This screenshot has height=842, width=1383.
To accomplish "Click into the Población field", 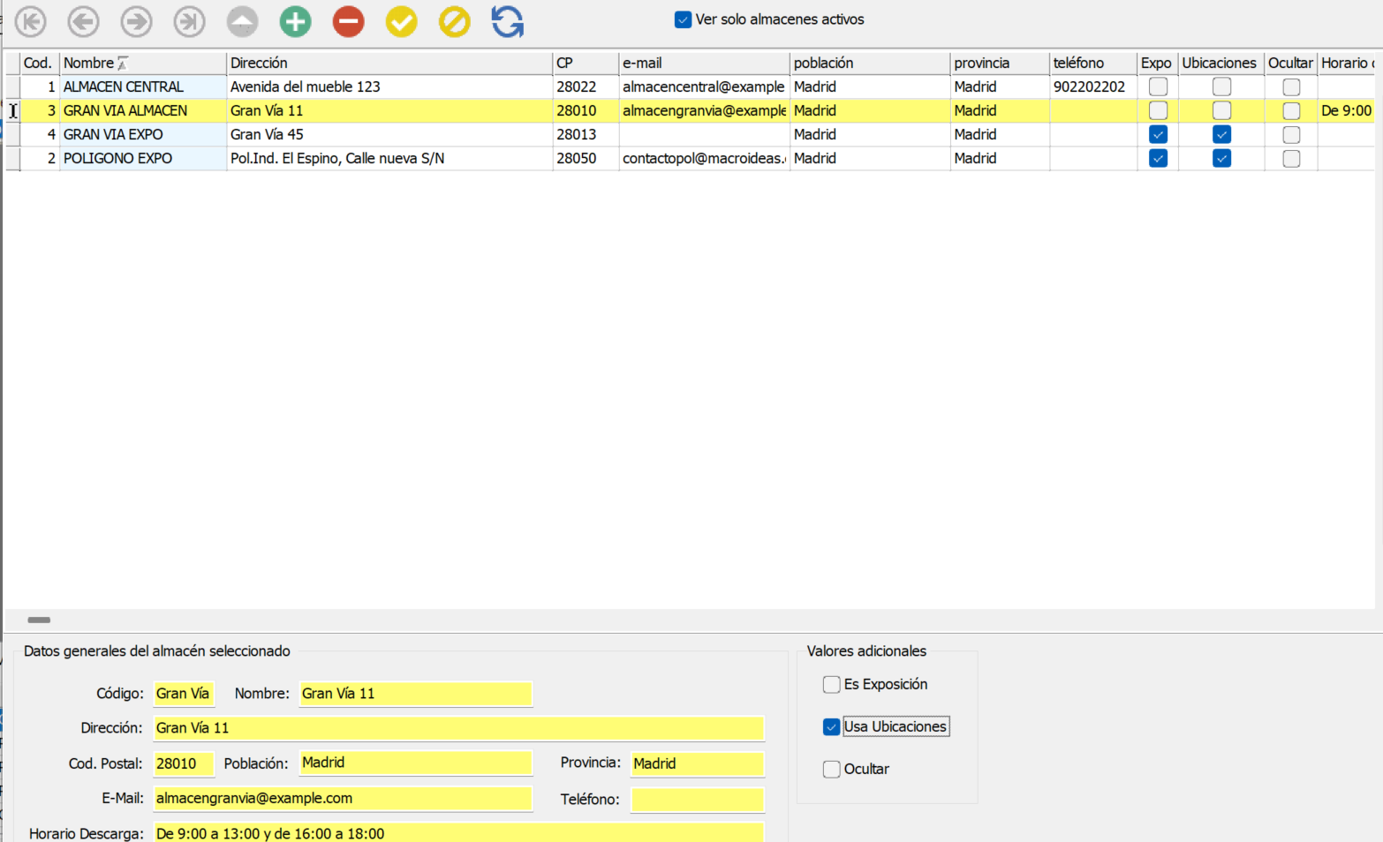I will point(416,763).
